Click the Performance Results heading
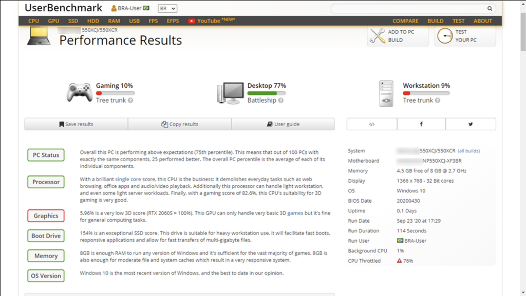This screenshot has height=296, width=526. 120,40
